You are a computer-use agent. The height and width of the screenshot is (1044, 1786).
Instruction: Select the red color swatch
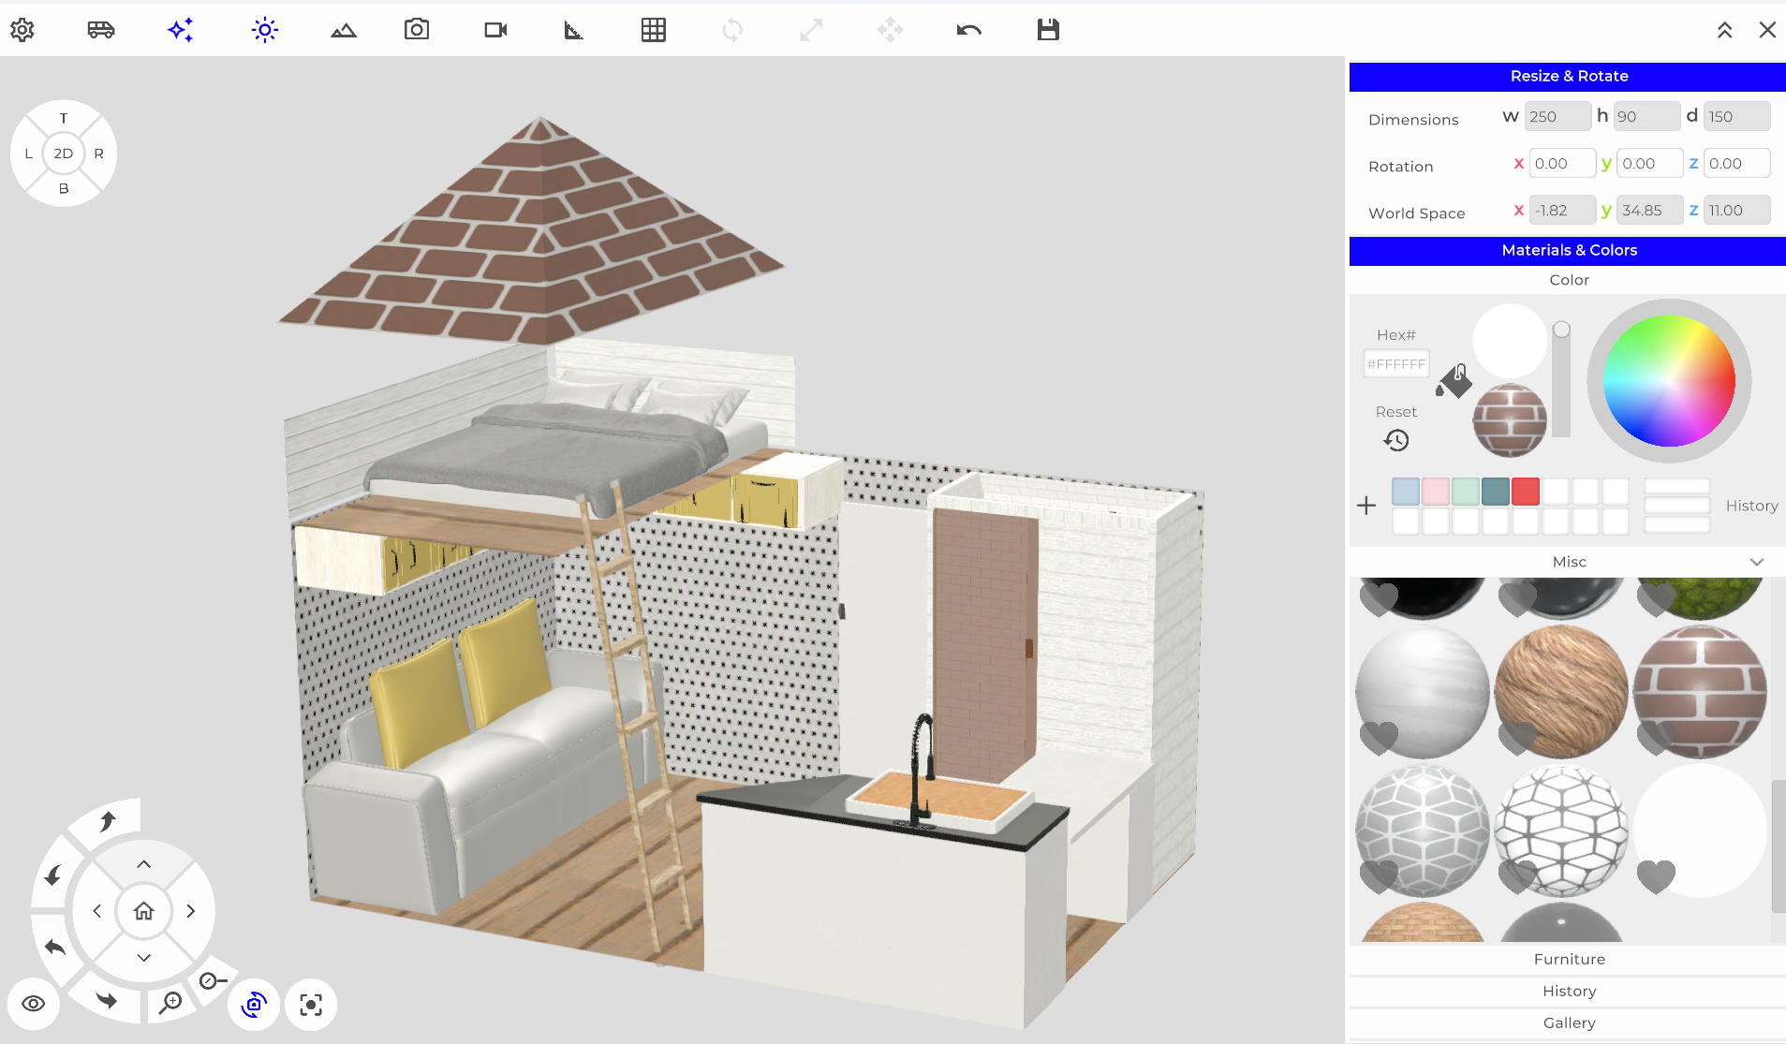(x=1526, y=492)
